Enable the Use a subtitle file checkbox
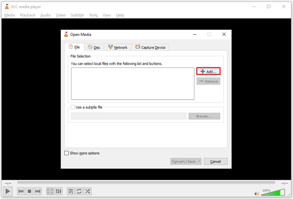This screenshot has width=293, height=199. (73, 107)
